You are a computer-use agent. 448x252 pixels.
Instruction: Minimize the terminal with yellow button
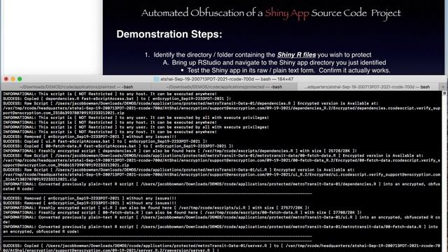click(x=13, y=79)
